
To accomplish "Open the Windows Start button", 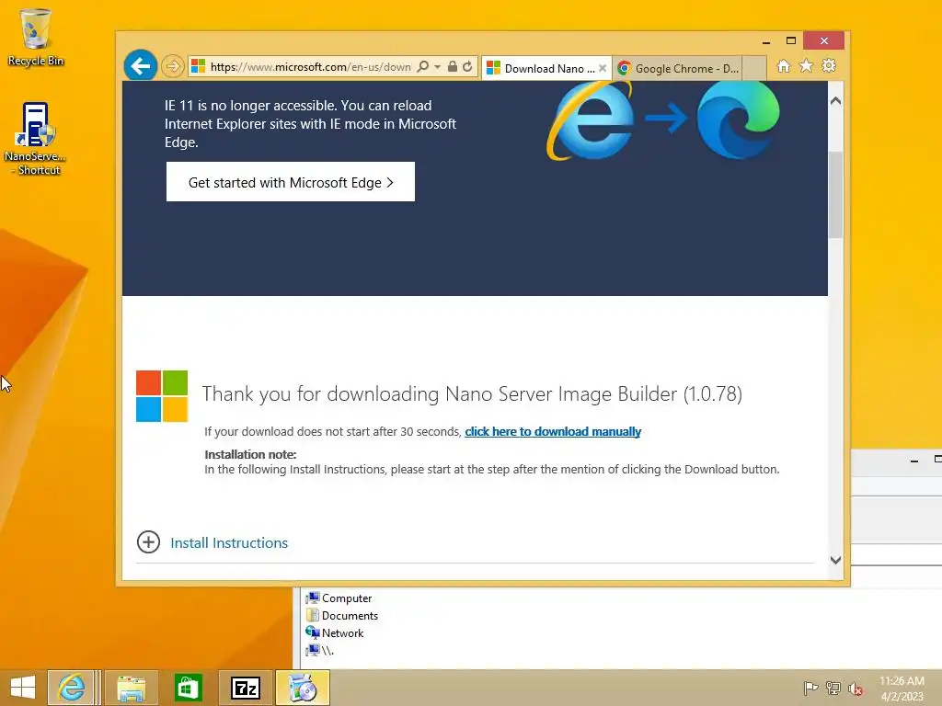I will [x=22, y=688].
